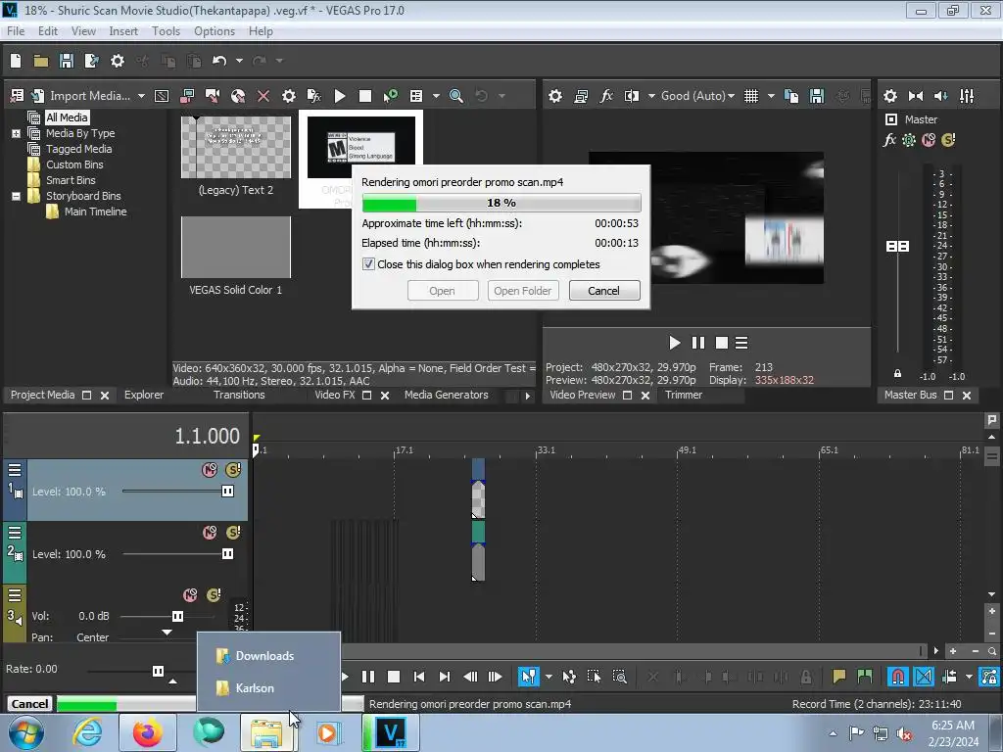The image size is (1003, 752).
Task: Open the Good (Auto) preview quality dropdown
Action: point(697,96)
